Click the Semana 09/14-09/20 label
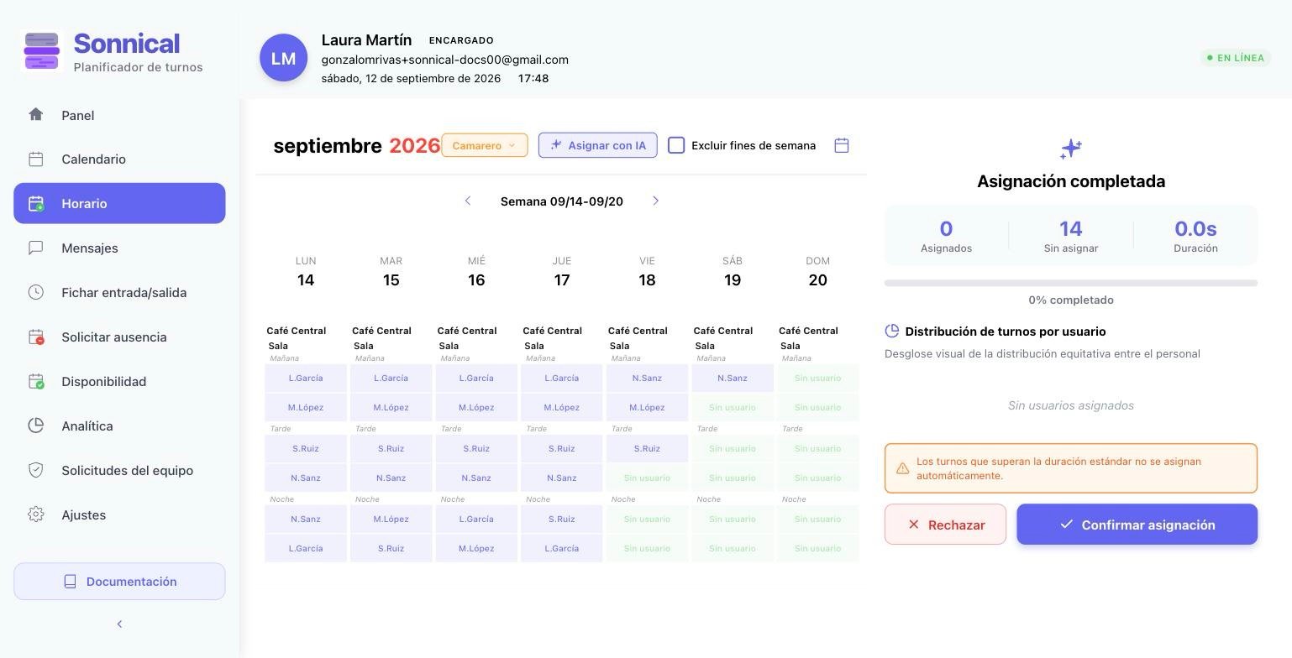This screenshot has width=1292, height=658. pos(561,201)
